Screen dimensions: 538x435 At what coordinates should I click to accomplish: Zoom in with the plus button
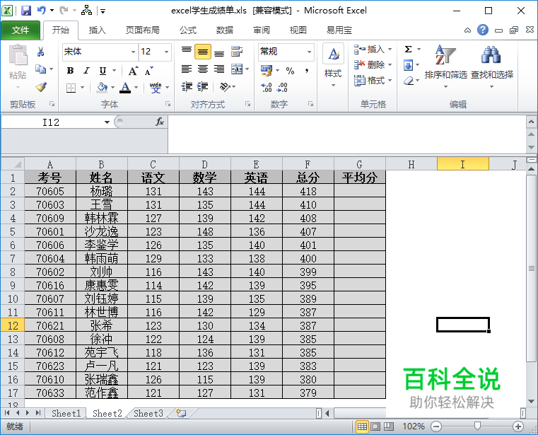518,427
